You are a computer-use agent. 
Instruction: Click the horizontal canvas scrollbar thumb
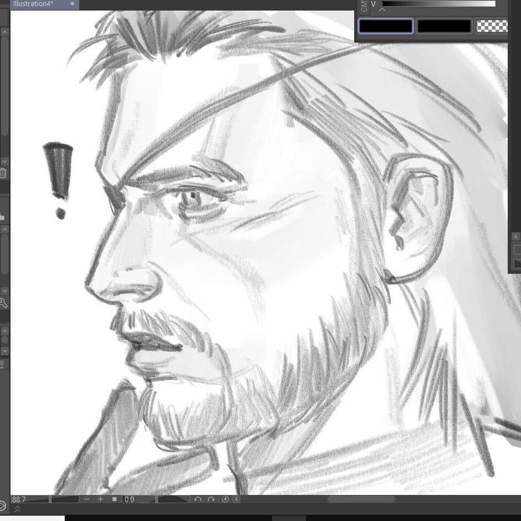(361, 499)
